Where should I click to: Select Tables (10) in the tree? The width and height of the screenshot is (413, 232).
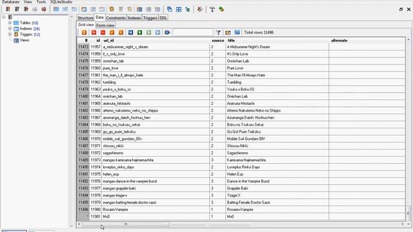29,23
